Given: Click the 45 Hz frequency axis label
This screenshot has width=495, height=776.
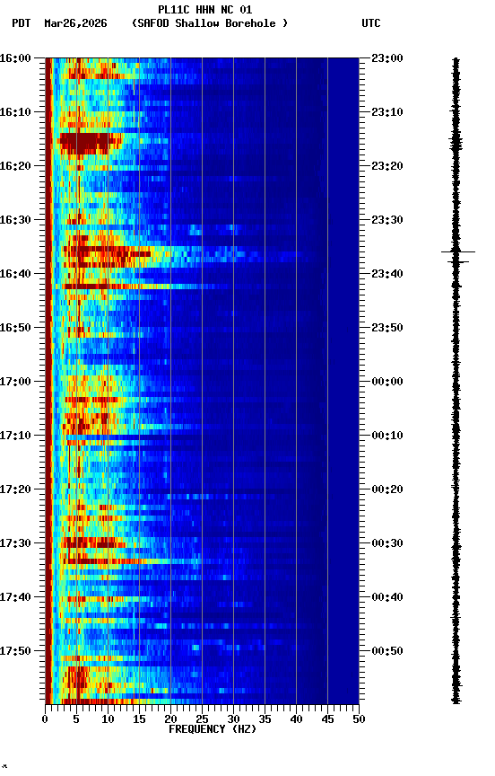Looking at the screenshot, I should (327, 719).
